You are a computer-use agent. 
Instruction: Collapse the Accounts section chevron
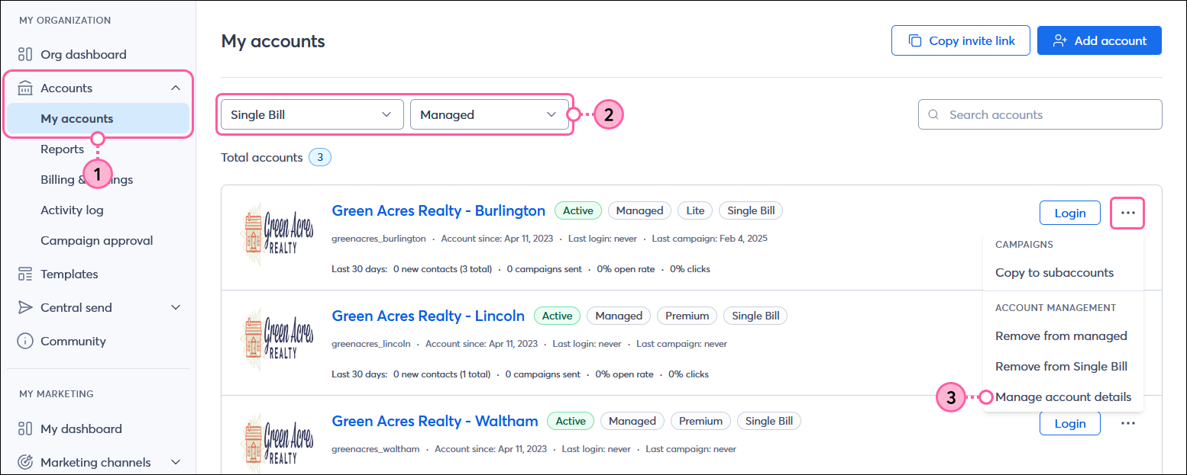175,88
